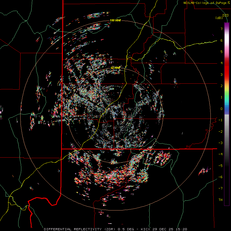Image resolution: width=231 pixels, height=231 pixels.
Task: Click the 7 value on the color scale
Action: click(x=222, y=29)
